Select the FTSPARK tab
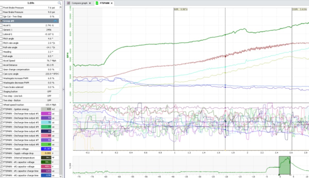The width and height of the screenshot is (309, 178). coord(104,3)
